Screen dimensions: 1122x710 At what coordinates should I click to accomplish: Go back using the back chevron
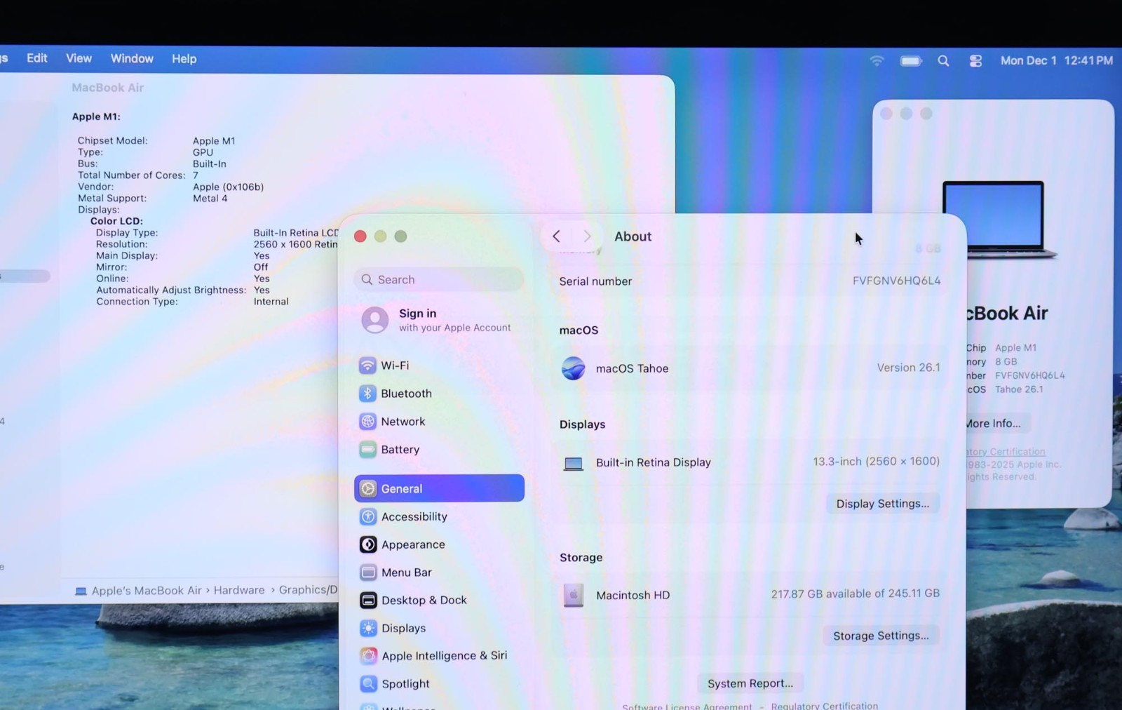pyautogui.click(x=557, y=236)
